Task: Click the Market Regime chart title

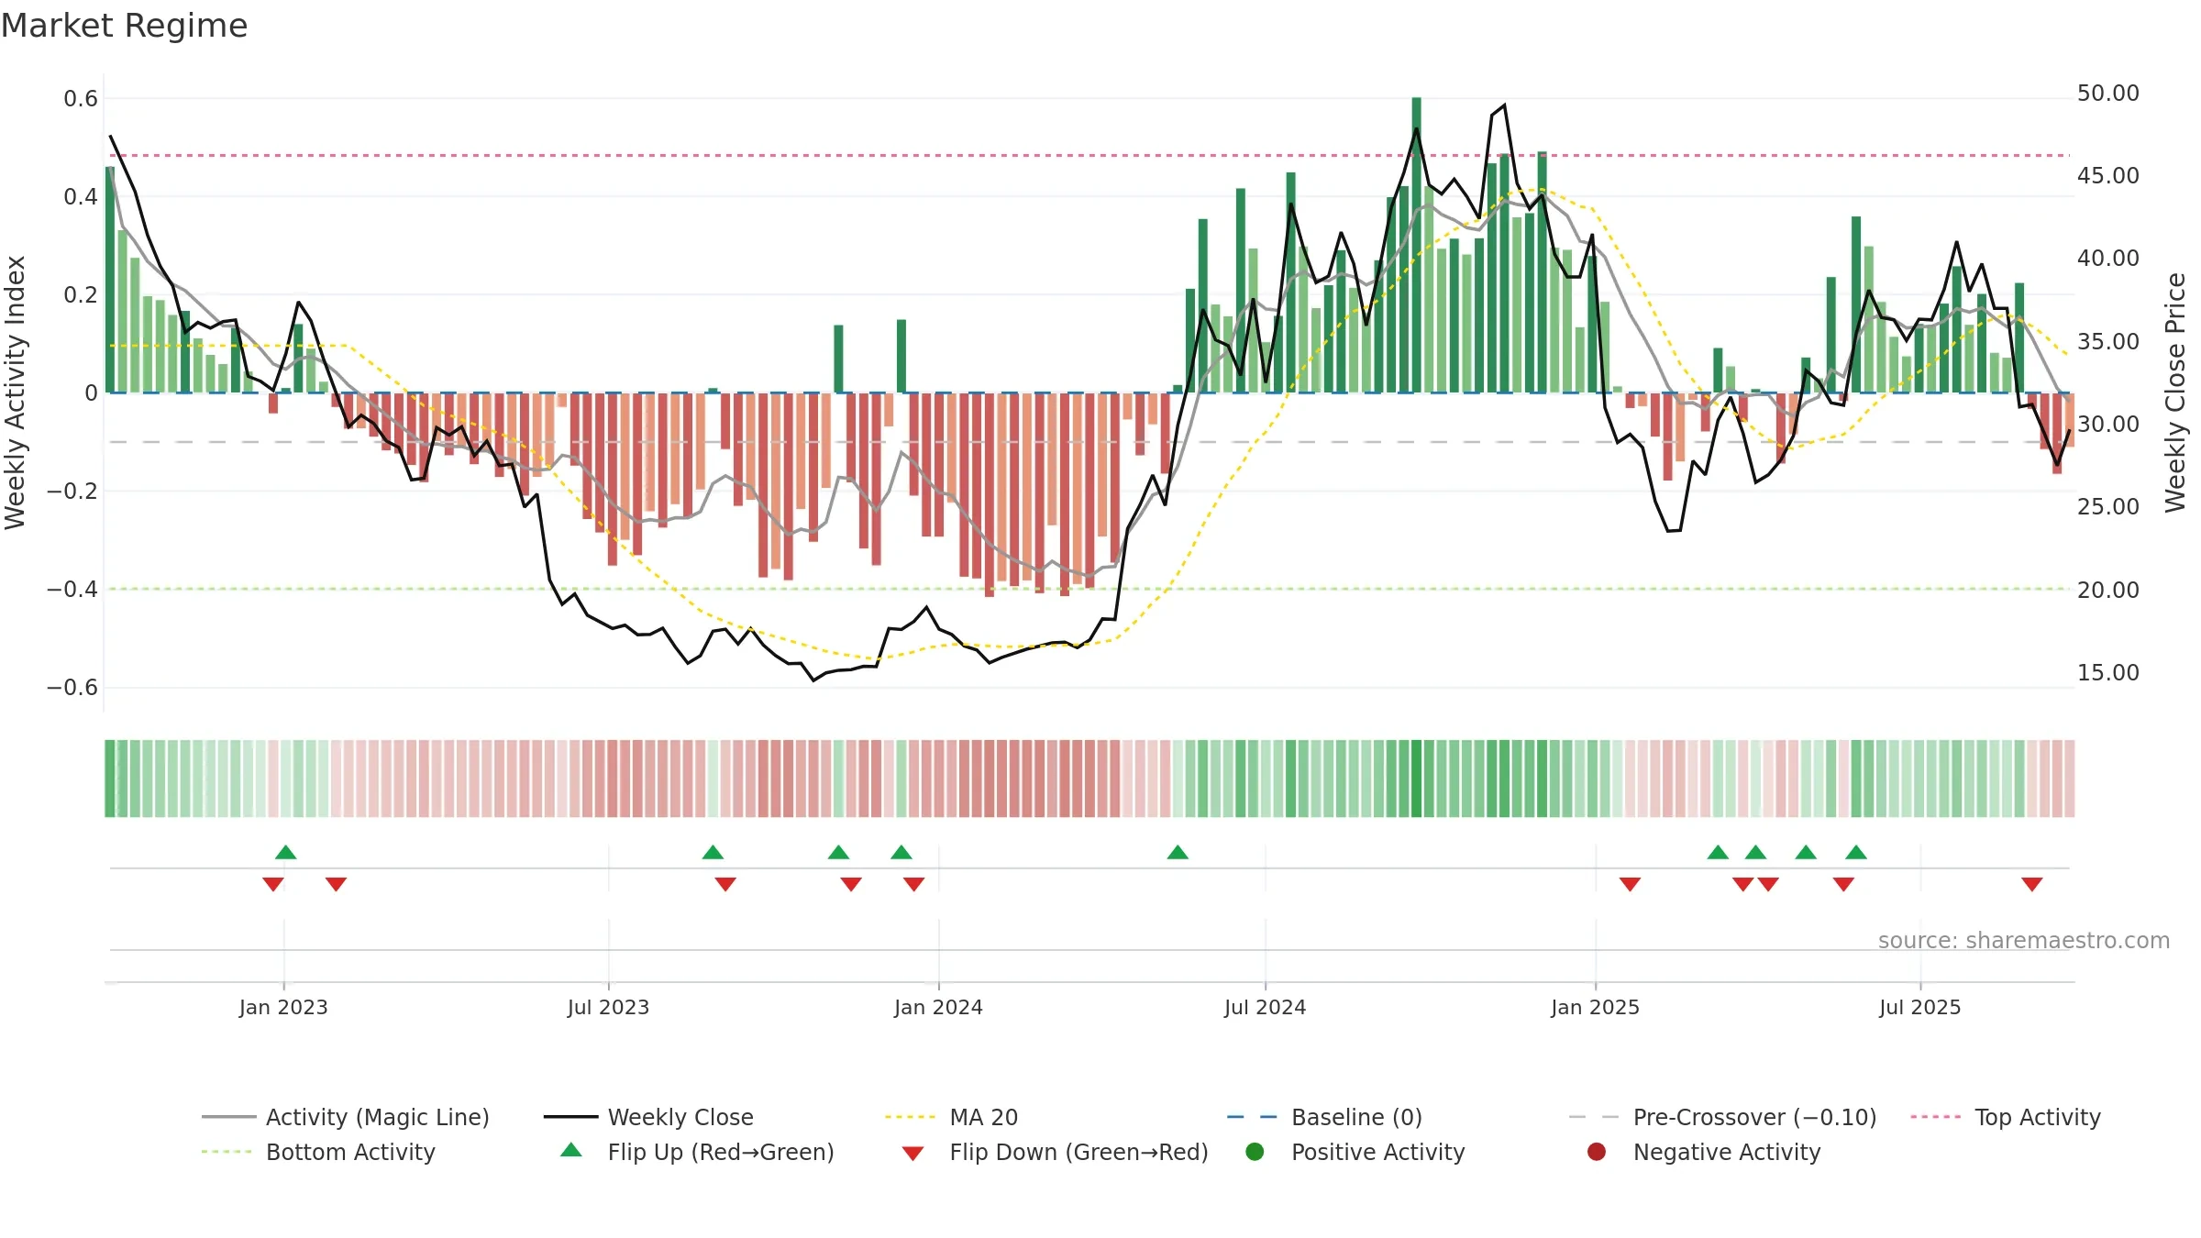Action: pyautogui.click(x=124, y=26)
